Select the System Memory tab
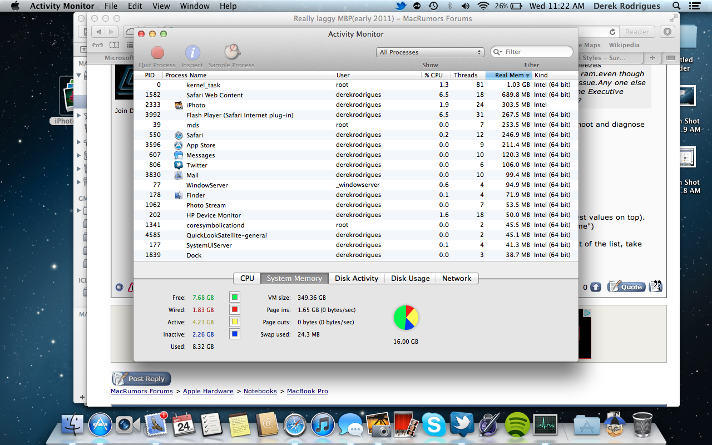Image resolution: width=712 pixels, height=445 pixels. pos(294,278)
